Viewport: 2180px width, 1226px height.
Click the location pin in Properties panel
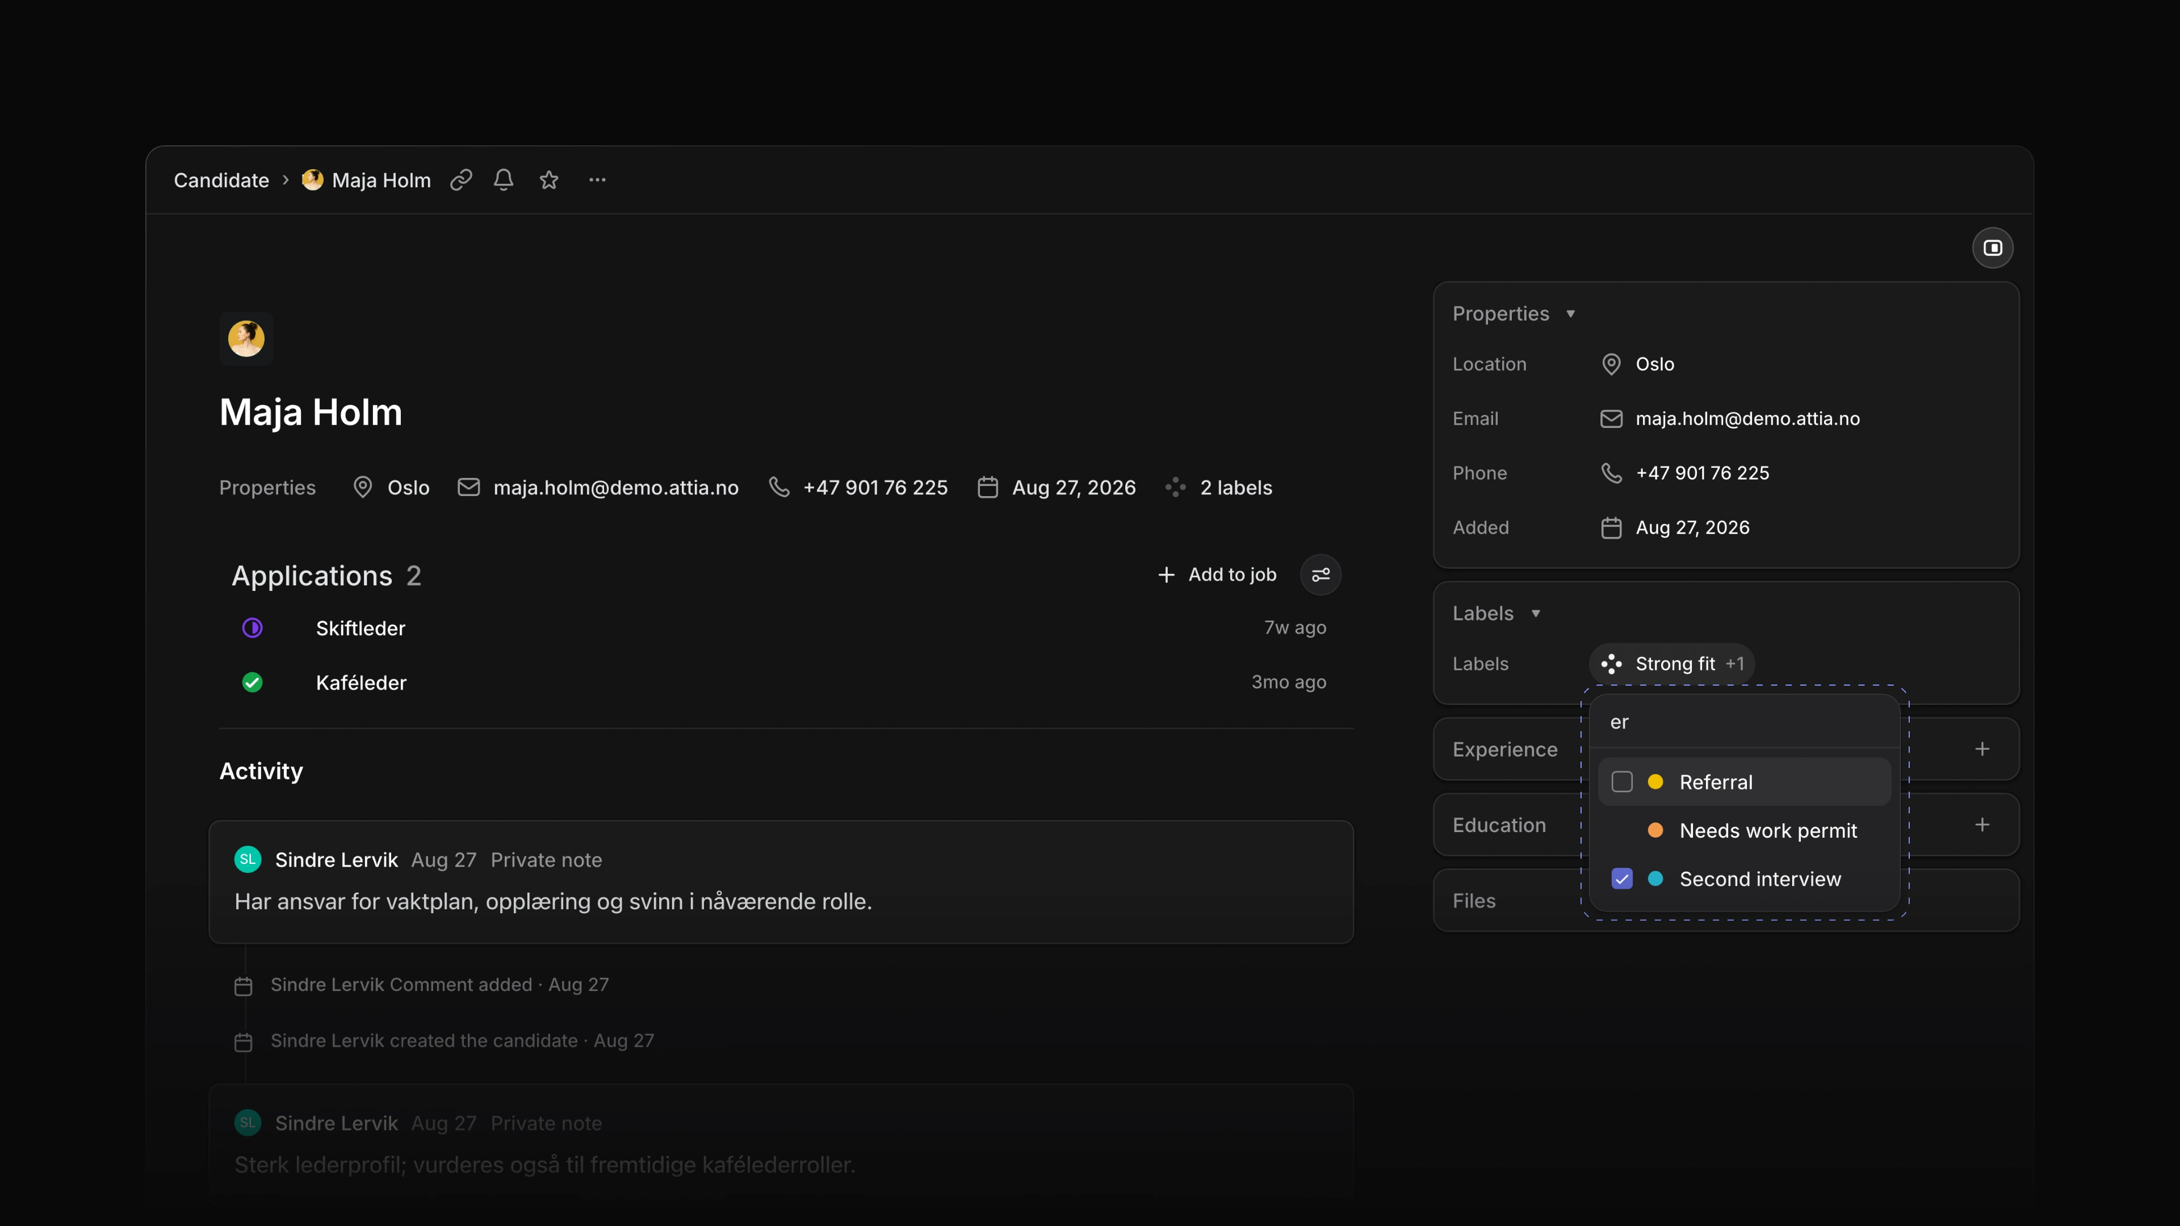pyautogui.click(x=1611, y=364)
